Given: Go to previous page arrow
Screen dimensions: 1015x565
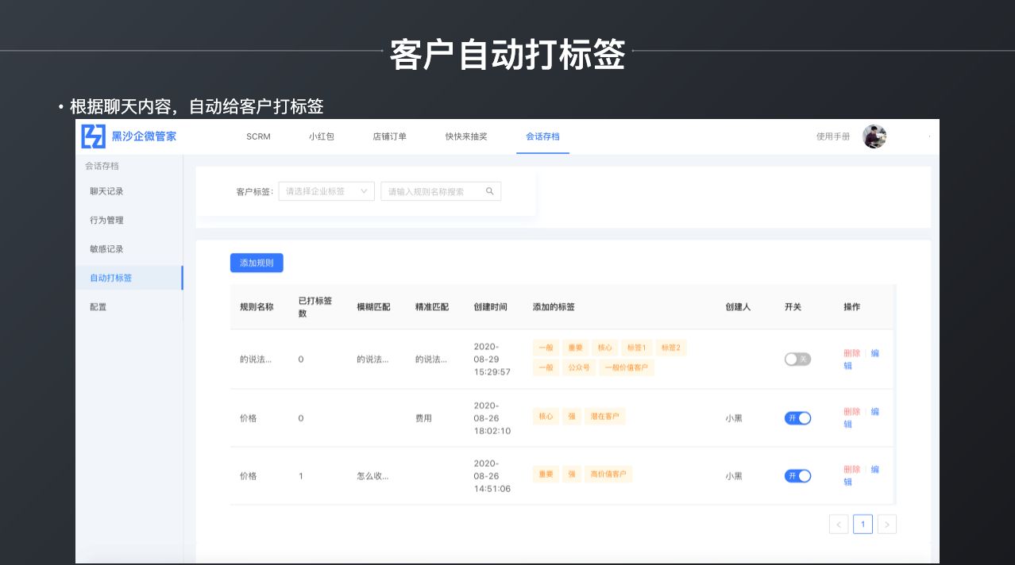Looking at the screenshot, I should [839, 524].
